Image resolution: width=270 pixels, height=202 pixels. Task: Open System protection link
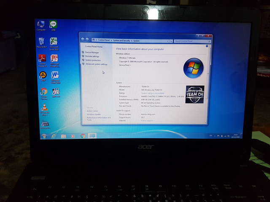[93, 60]
